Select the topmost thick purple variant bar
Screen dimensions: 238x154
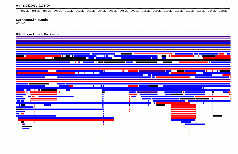pos(123,37)
